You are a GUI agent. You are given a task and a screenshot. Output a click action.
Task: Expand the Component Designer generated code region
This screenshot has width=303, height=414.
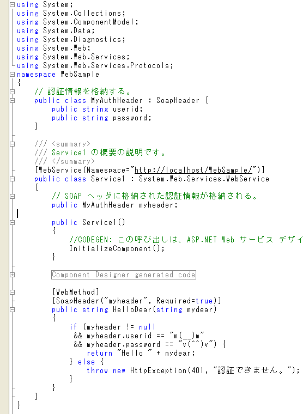12,275
